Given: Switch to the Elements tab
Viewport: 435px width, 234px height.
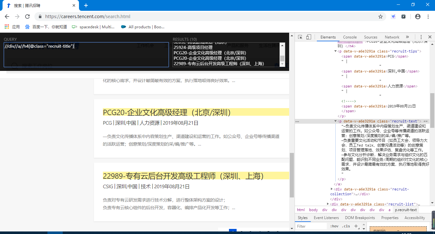Looking at the screenshot, I should click(328, 37).
